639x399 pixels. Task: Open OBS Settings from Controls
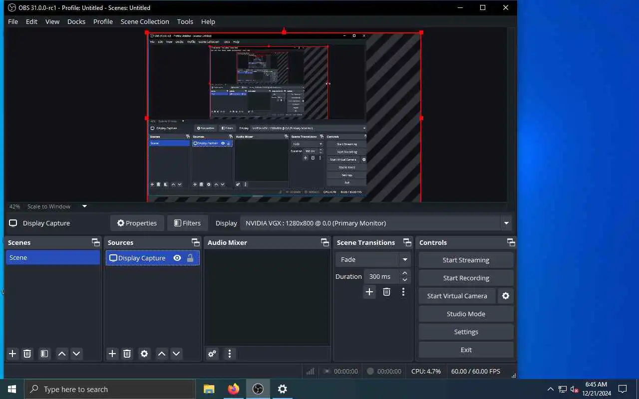[466, 332]
